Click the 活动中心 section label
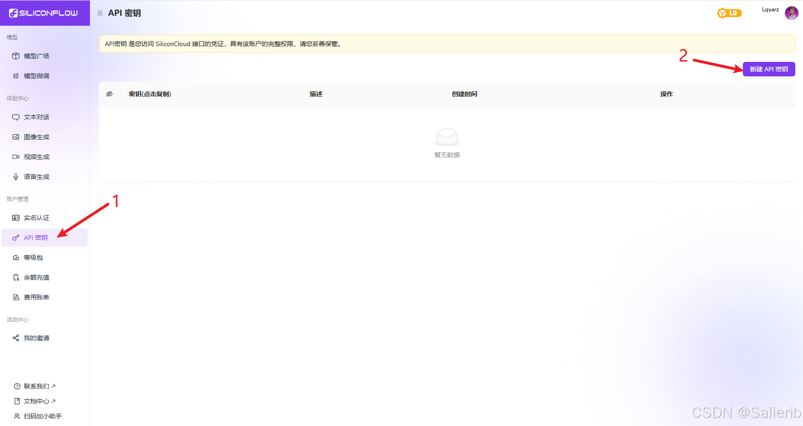 point(18,319)
